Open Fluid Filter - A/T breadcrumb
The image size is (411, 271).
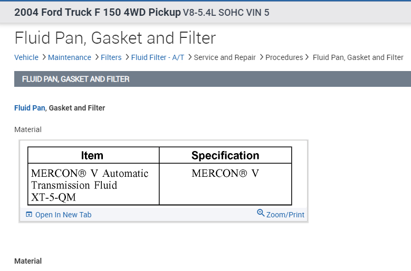tap(158, 57)
